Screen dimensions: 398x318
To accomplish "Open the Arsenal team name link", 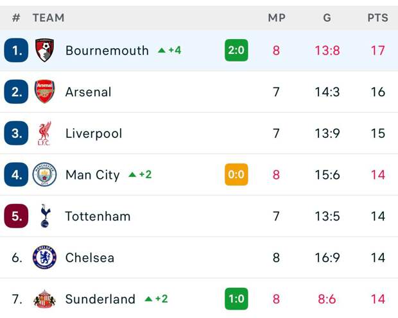I will click(88, 92).
